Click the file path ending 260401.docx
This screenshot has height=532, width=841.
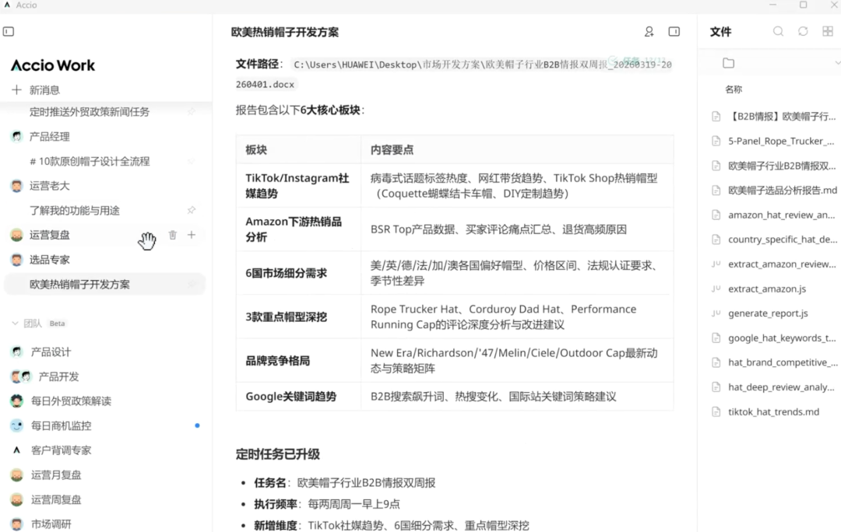click(x=454, y=75)
